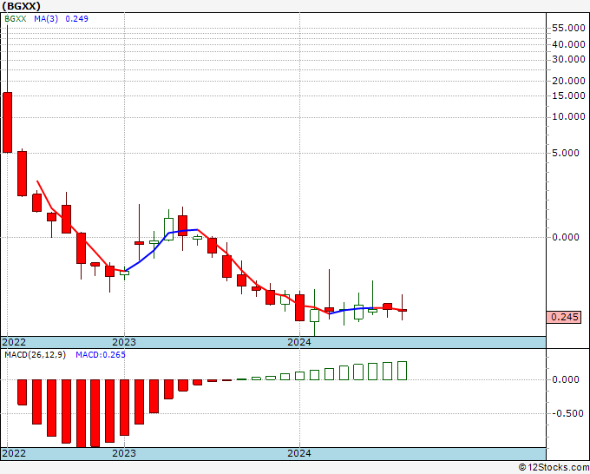Click the first large red candlestick of 2022
The height and width of the screenshot is (474, 590).
pos(7,122)
